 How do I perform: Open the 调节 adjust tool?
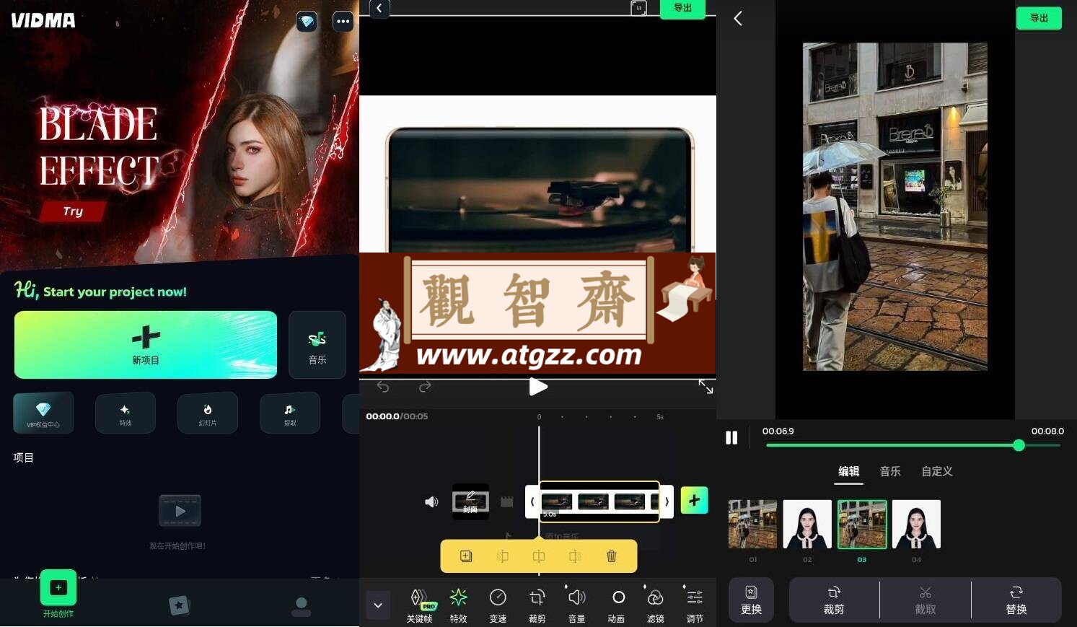tap(695, 605)
